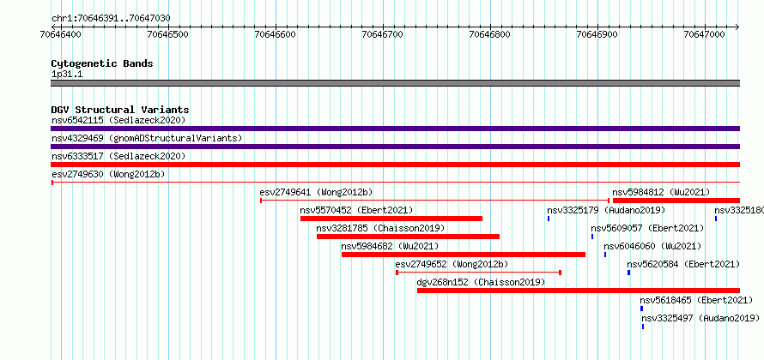The width and height of the screenshot is (764, 360).
Task: Select the nsv6333517 red variant bar
Action: (395, 165)
